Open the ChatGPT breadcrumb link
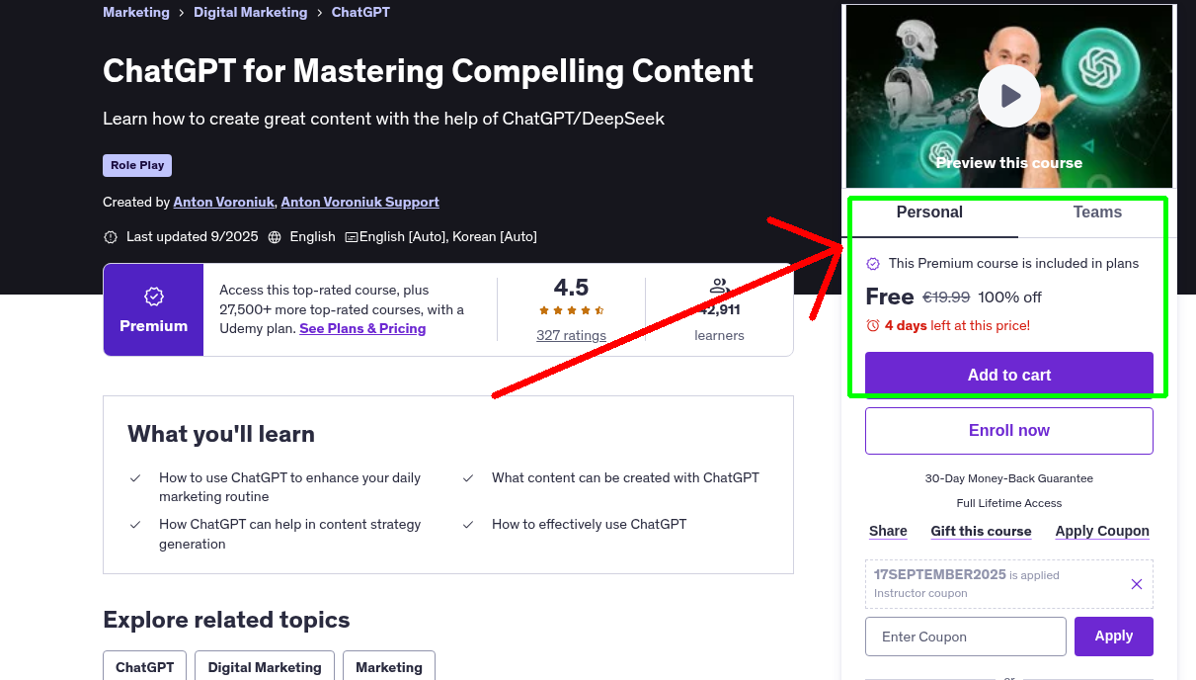The width and height of the screenshot is (1196, 680). (360, 13)
